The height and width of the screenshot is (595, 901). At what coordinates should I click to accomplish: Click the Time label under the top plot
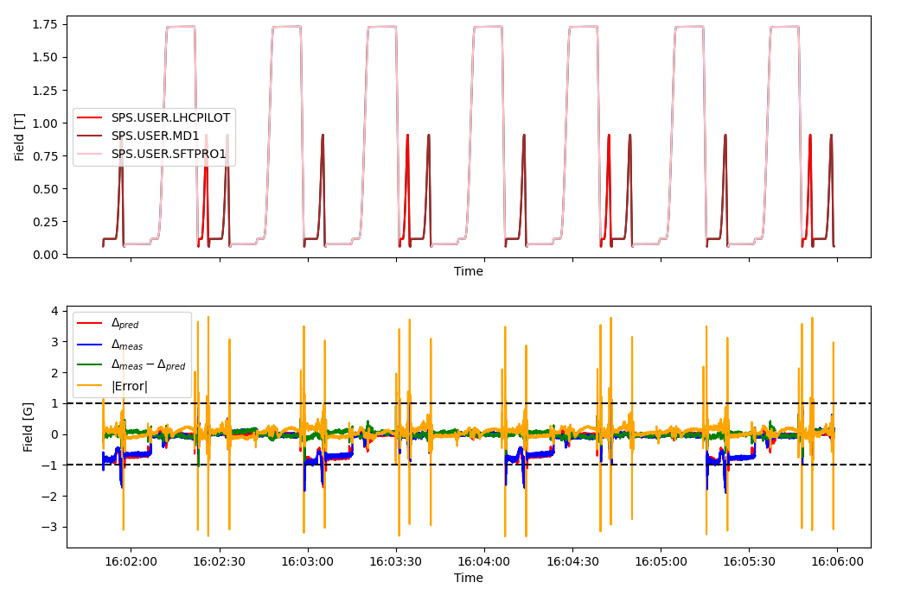coord(468,272)
